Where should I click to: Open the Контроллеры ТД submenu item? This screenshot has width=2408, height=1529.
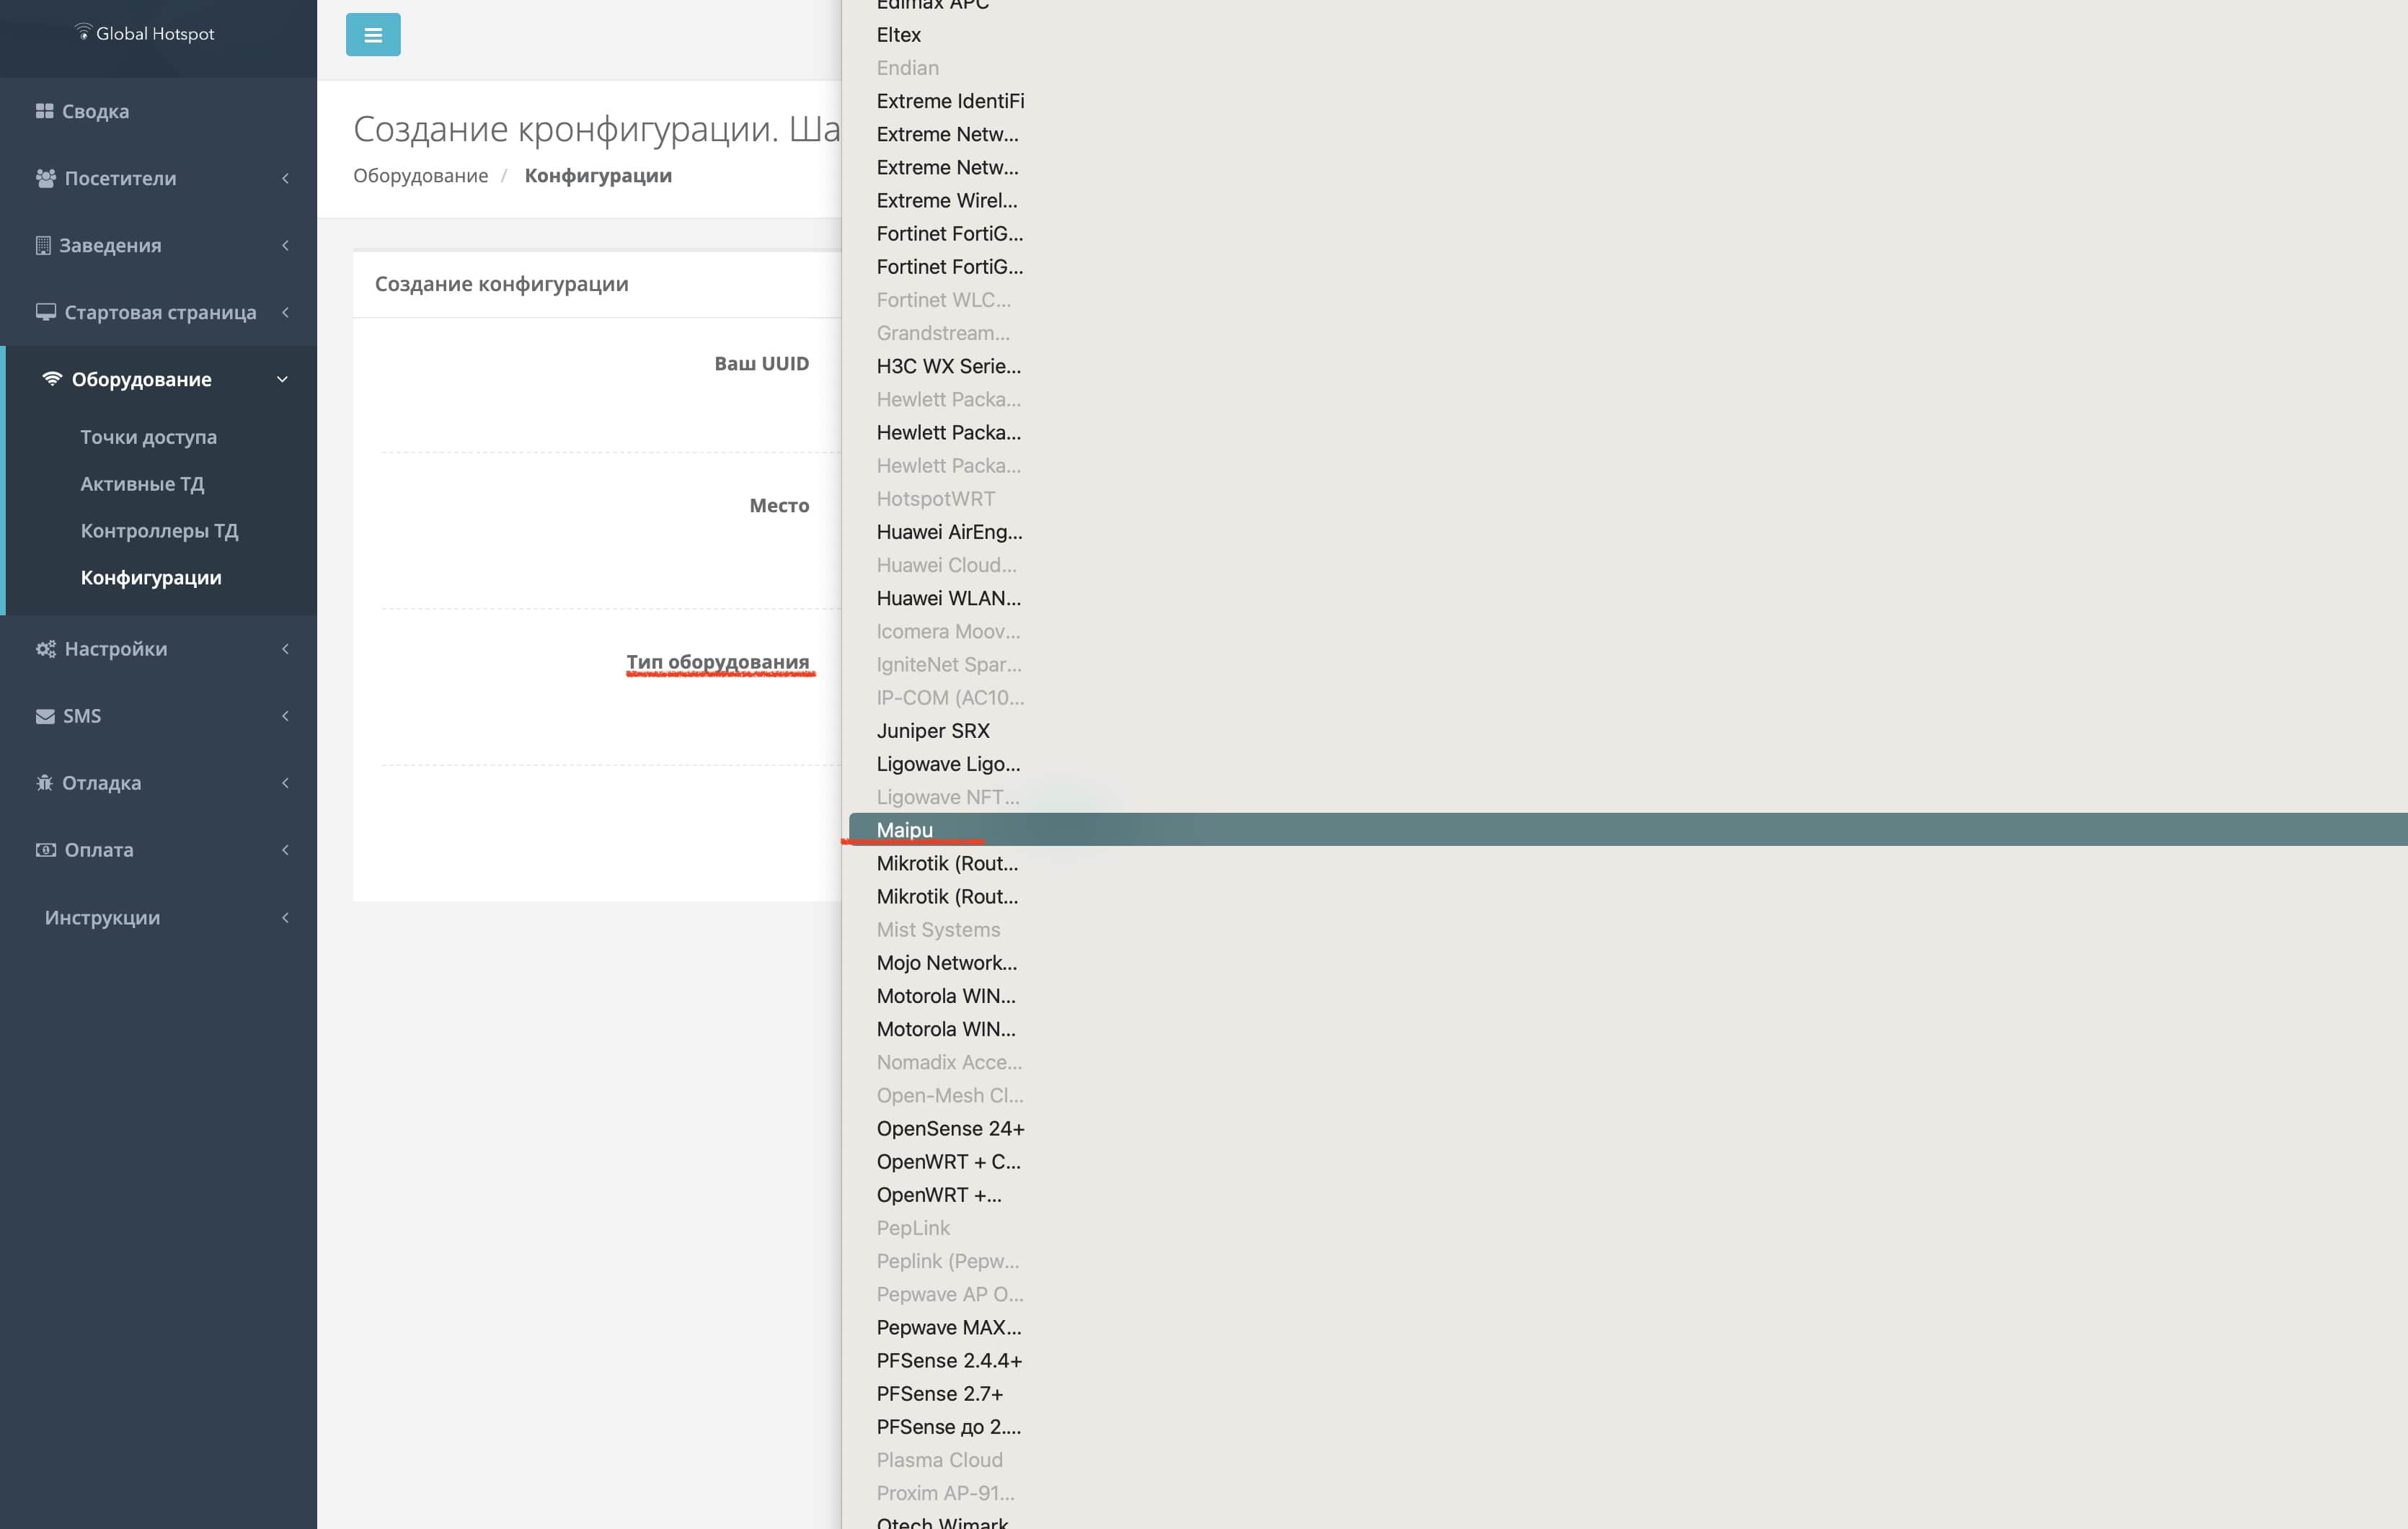[x=159, y=530]
